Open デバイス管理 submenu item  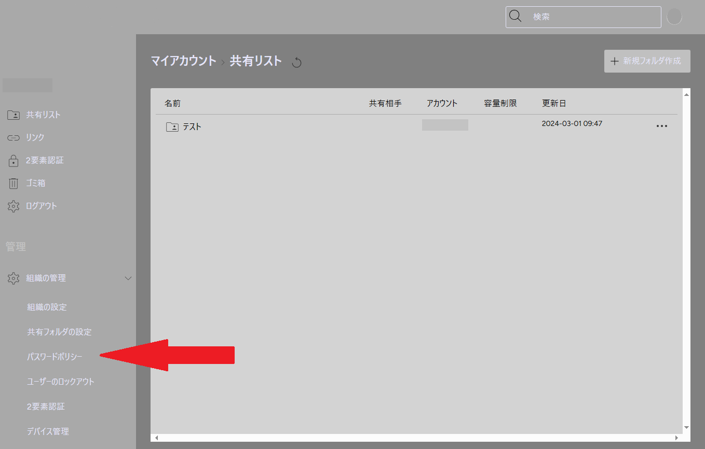tap(48, 431)
